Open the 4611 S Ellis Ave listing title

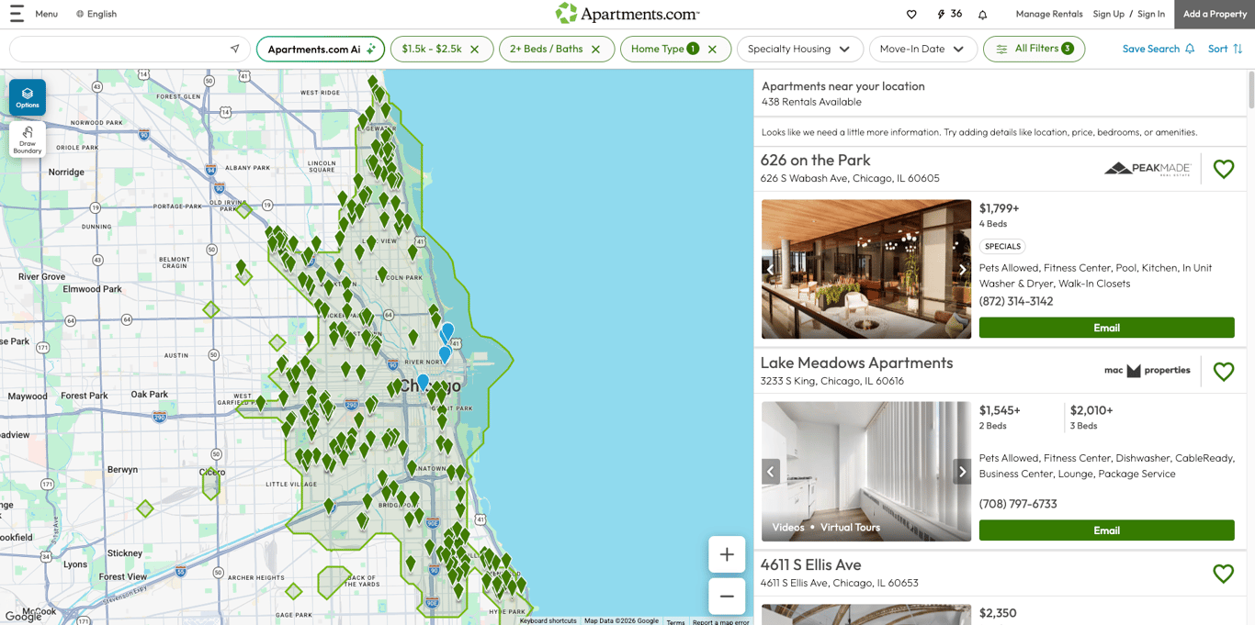click(810, 564)
